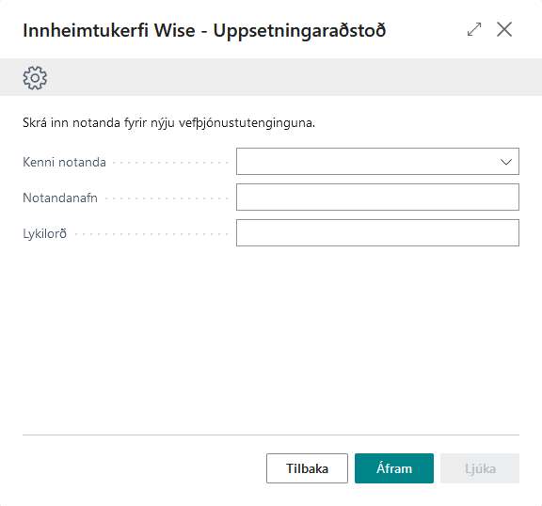Click the dotted leader after Lykilorð label

click(151, 234)
